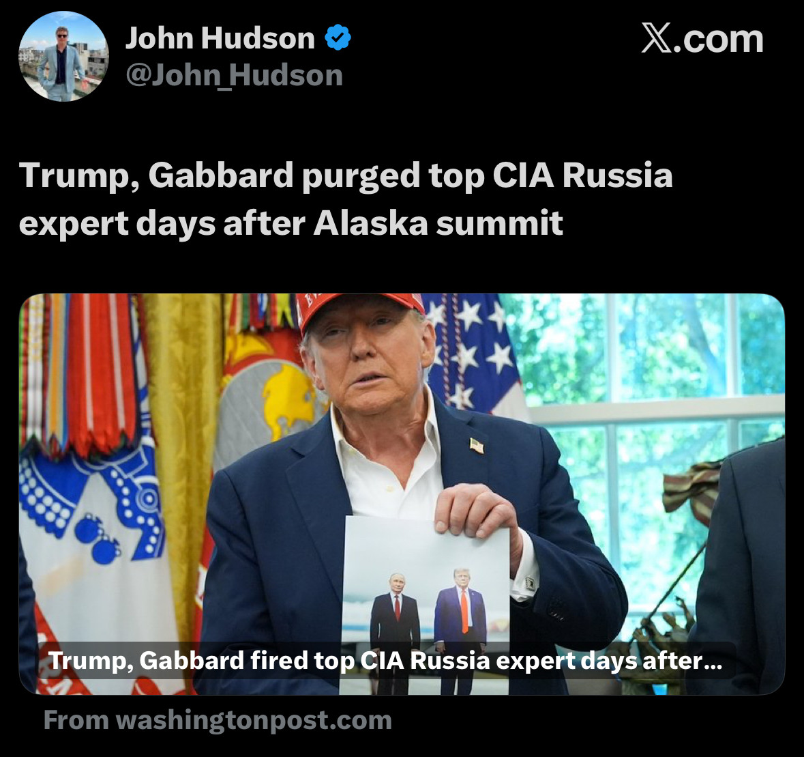
Task: Click the words 'Alaska summit' in the tweet
Action: pyautogui.click(x=438, y=223)
